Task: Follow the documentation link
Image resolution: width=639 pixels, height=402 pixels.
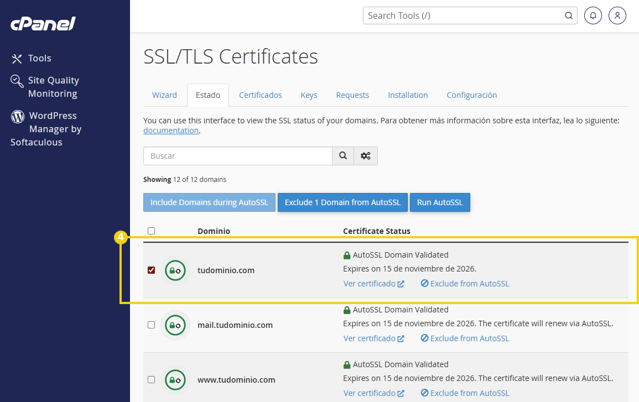Action: [171, 130]
